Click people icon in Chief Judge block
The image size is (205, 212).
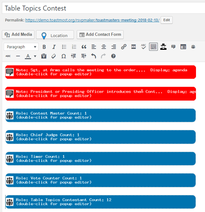pyautogui.click(x=10, y=137)
